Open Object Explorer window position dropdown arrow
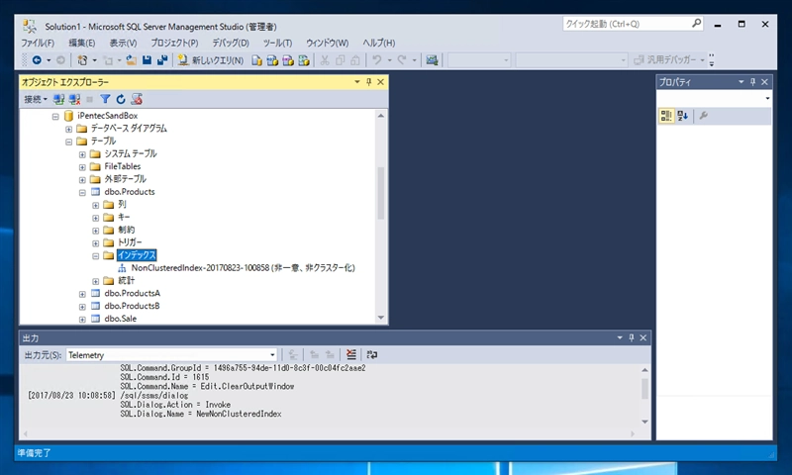The width and height of the screenshot is (792, 475). [357, 82]
